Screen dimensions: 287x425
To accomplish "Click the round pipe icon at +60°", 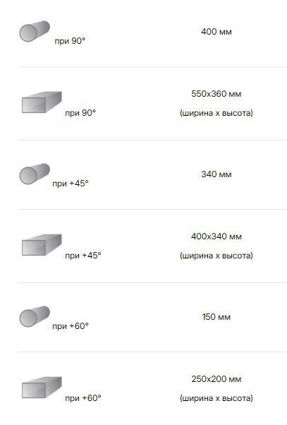I will pyautogui.click(x=35, y=316).
